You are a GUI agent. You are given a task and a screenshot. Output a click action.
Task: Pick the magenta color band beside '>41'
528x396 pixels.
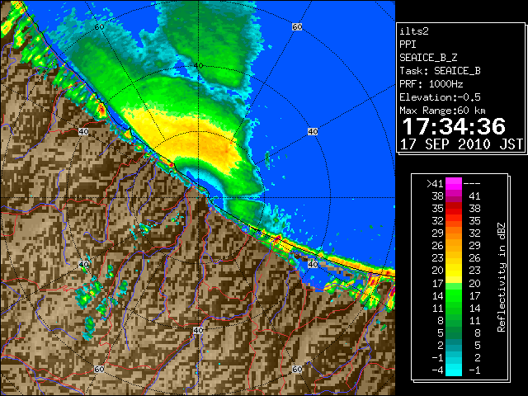coord(454,183)
